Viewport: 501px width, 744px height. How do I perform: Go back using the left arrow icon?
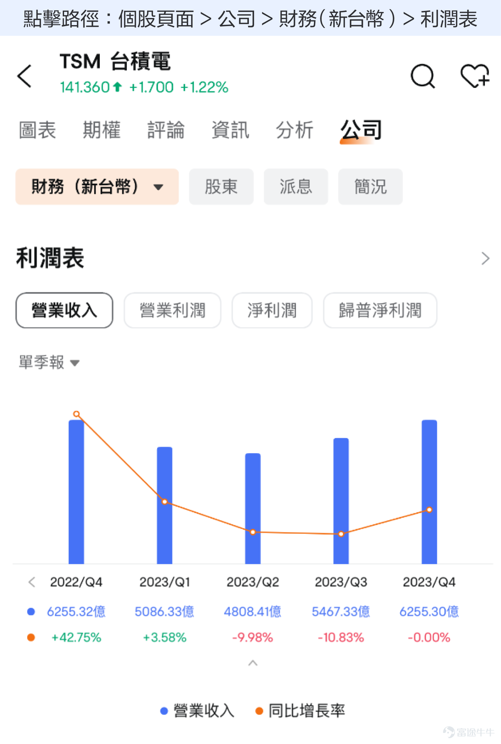point(24,76)
